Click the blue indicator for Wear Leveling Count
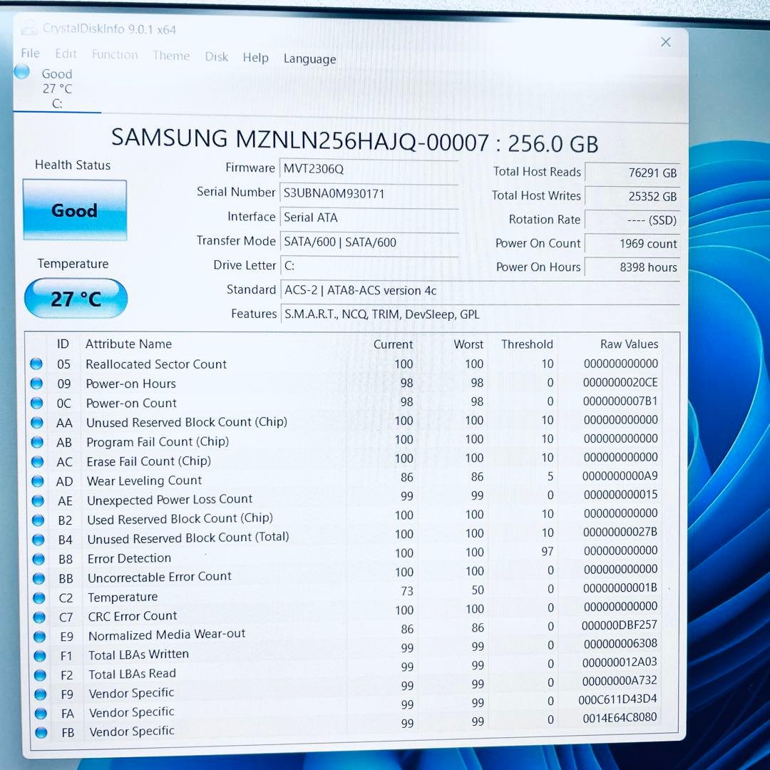The height and width of the screenshot is (770, 770). [37, 481]
